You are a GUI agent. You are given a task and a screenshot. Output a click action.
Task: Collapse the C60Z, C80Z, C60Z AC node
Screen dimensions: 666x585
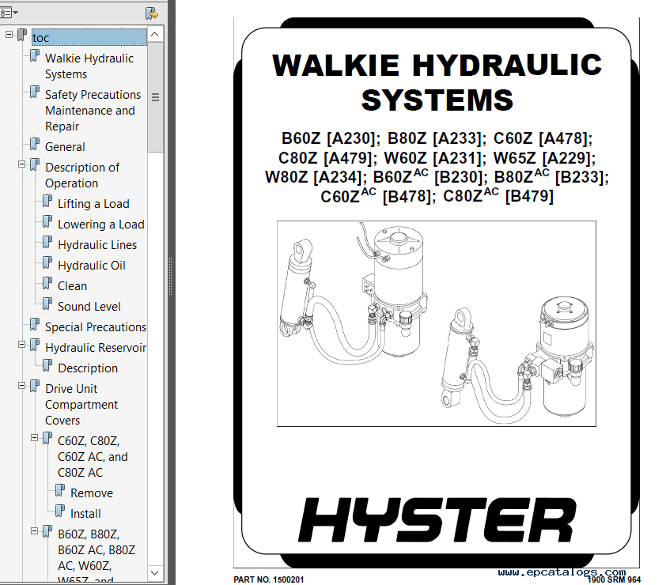pyautogui.click(x=34, y=438)
